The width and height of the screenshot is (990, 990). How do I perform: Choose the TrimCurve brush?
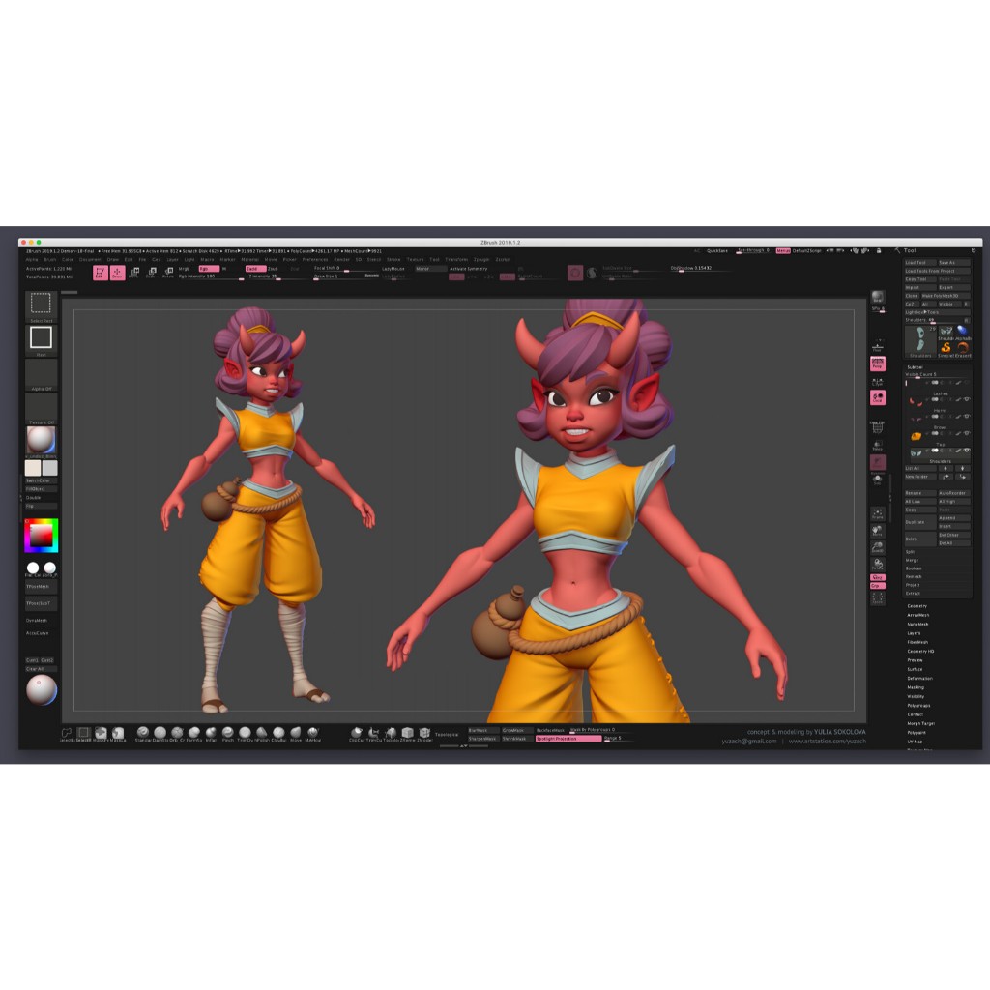tap(374, 734)
